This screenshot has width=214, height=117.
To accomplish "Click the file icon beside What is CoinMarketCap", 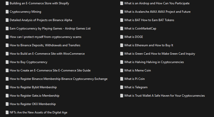I will 122,28.
